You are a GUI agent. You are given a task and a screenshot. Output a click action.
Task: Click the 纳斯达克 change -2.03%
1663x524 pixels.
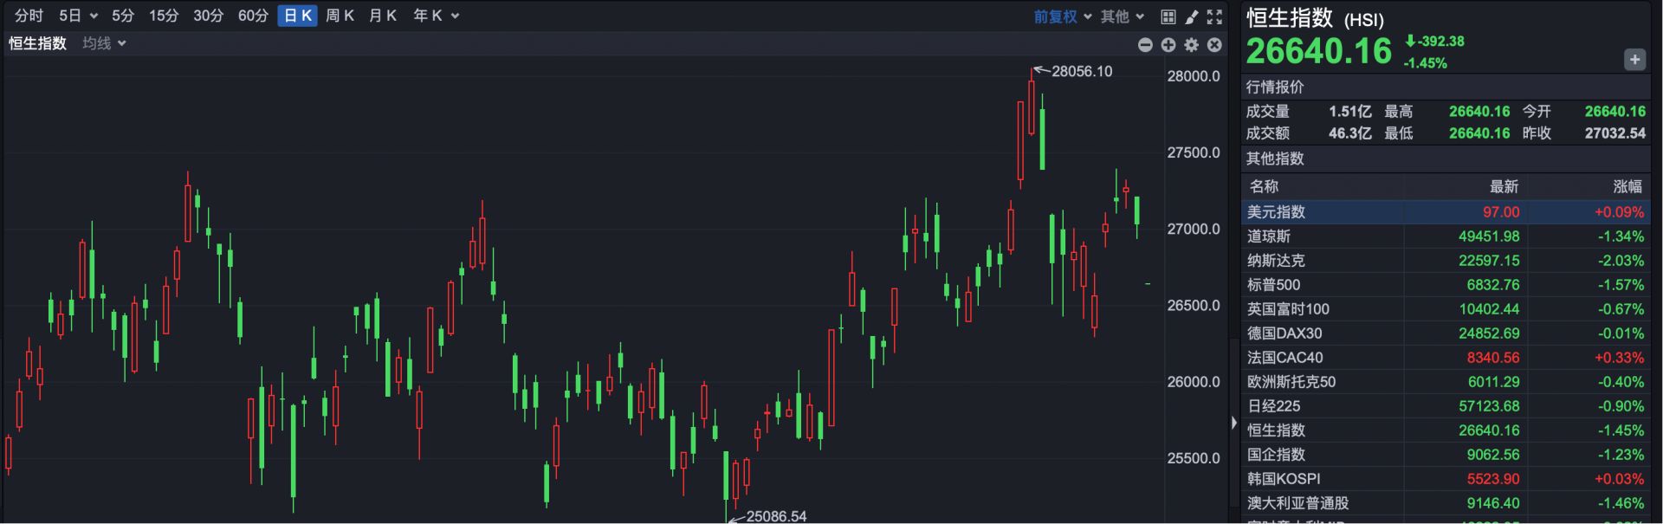coord(1621,261)
